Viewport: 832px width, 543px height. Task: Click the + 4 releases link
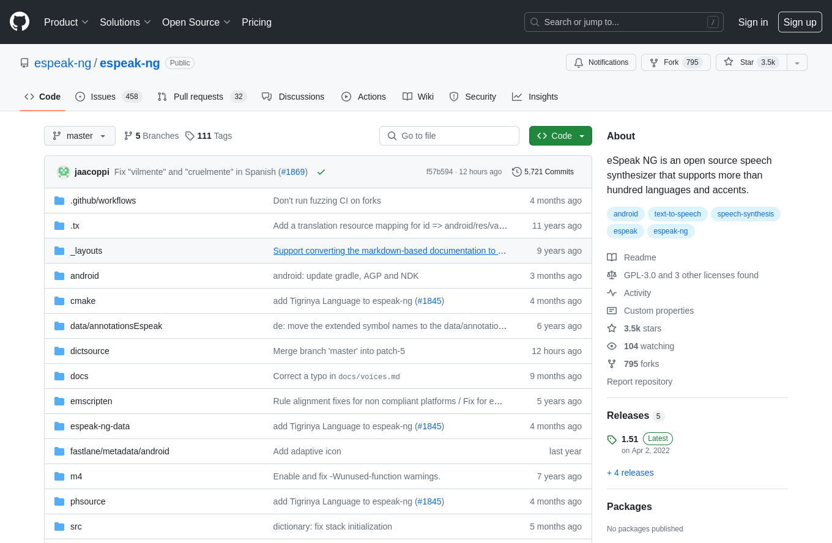click(630, 473)
